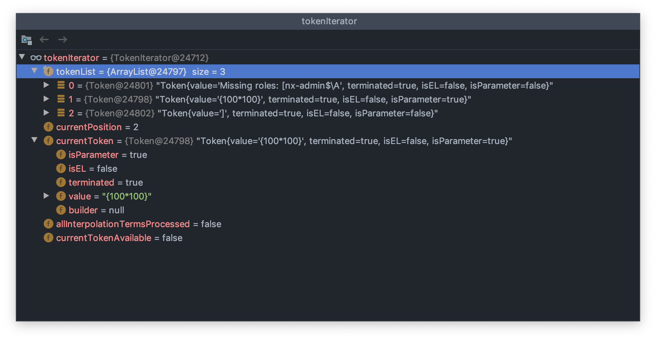Click the field icon beside terminated

(61, 182)
